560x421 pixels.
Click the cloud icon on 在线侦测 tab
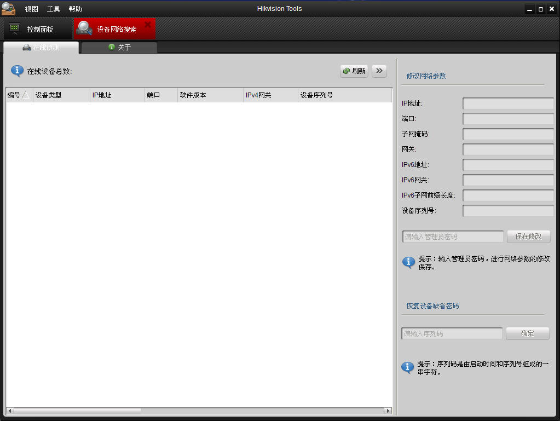pyautogui.click(x=26, y=48)
